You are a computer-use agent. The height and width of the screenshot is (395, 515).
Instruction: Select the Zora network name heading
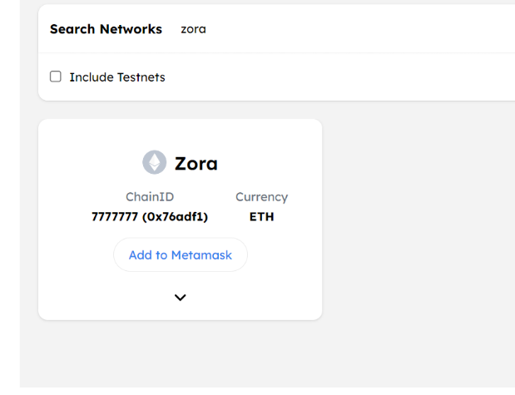[196, 163]
